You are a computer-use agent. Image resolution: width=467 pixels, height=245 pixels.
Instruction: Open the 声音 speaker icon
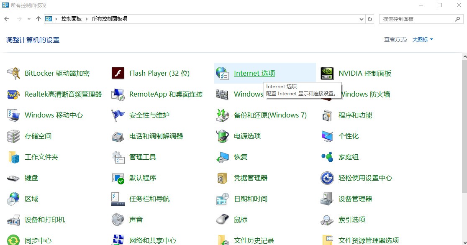pos(118,220)
